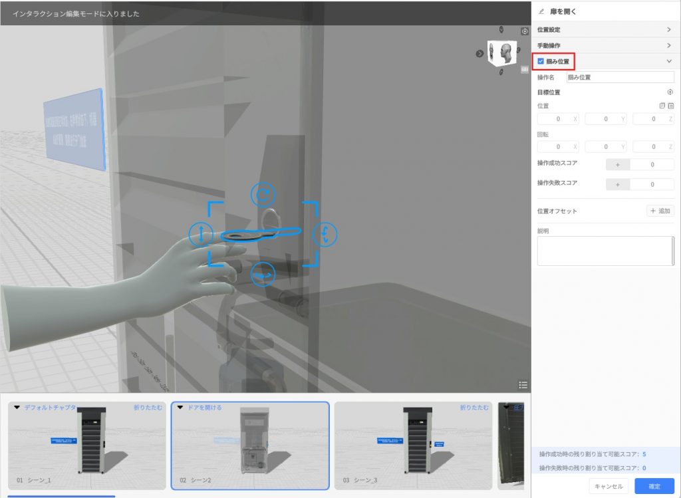
Task: Click the vertical rotate gizmo right of the handle
Action: (x=325, y=233)
